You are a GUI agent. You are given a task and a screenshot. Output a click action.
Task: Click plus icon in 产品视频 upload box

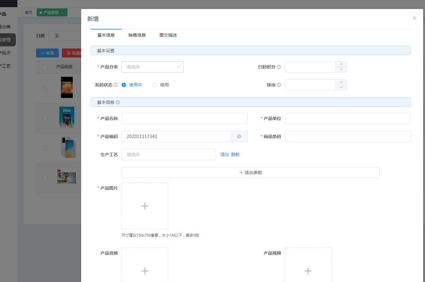pos(308,271)
